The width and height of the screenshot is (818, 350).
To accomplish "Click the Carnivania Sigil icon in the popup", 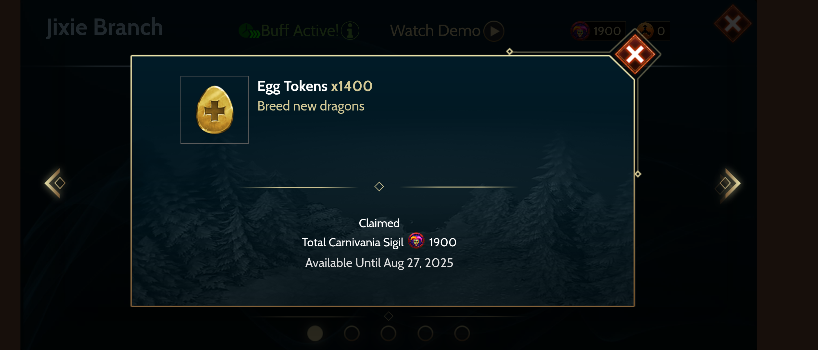I will click(x=416, y=241).
